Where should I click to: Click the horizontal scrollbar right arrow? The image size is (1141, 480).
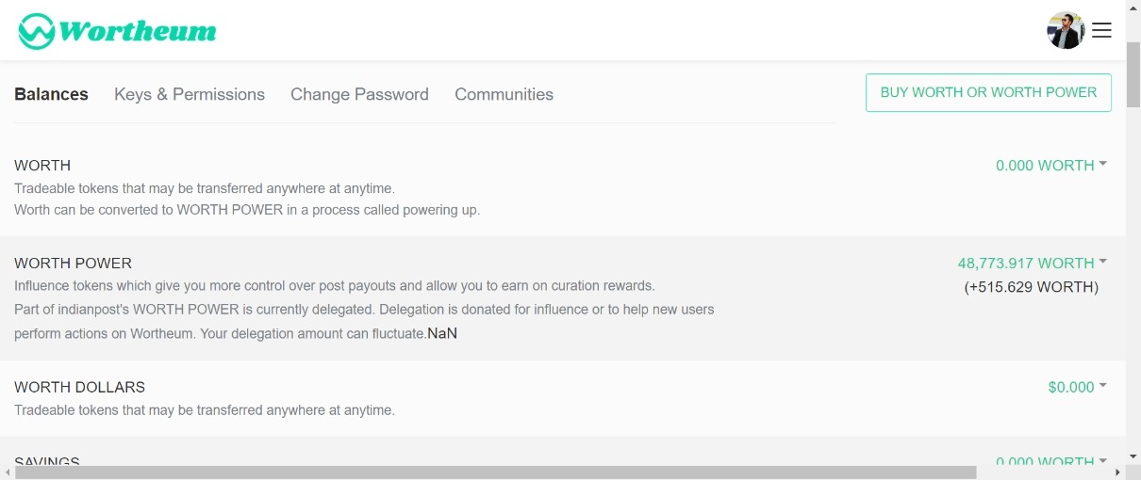point(1118,472)
